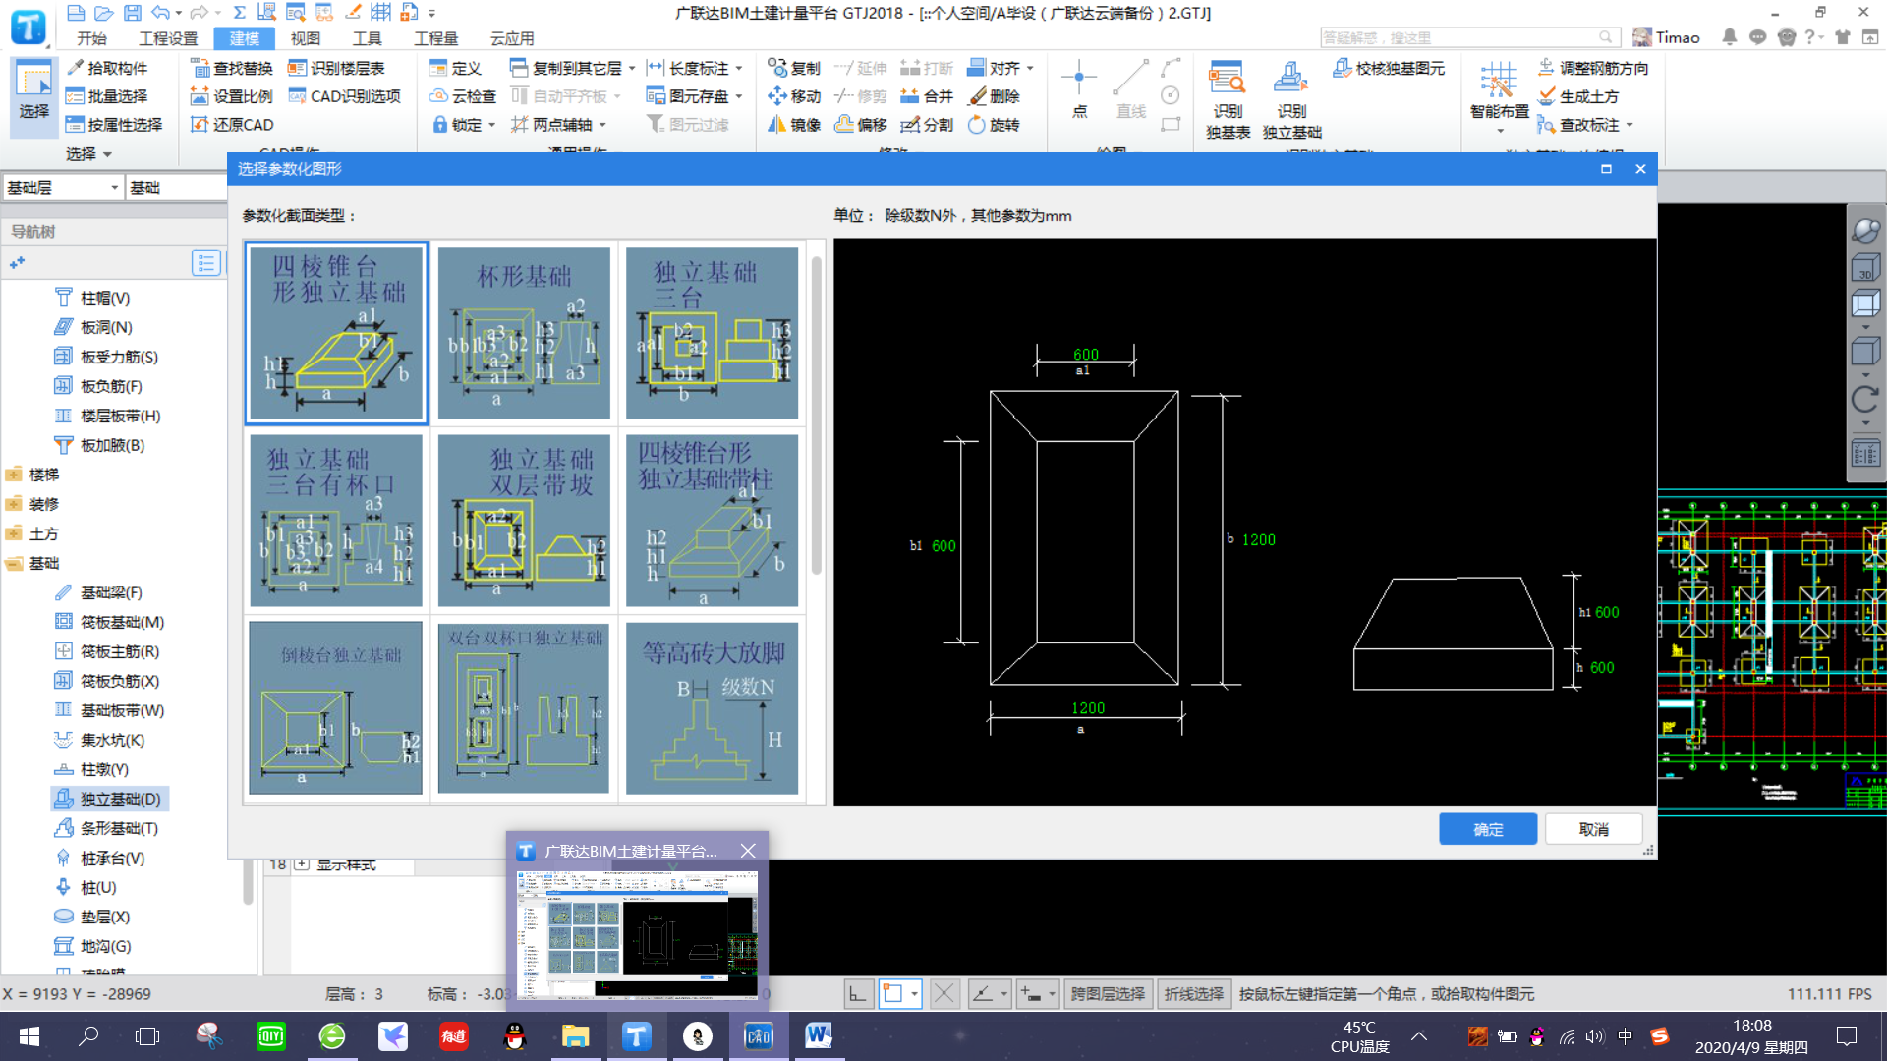Click the Windows Start button
This screenshot has width=1887, height=1061.
coord(29,1036)
